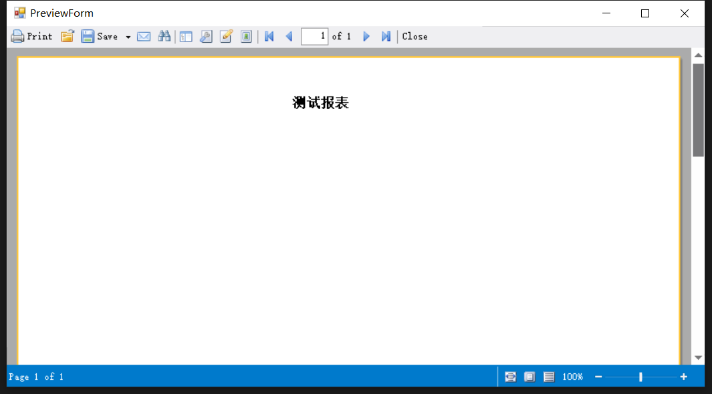Go to next page arrow
Screen dimensions: 712x394
point(366,37)
